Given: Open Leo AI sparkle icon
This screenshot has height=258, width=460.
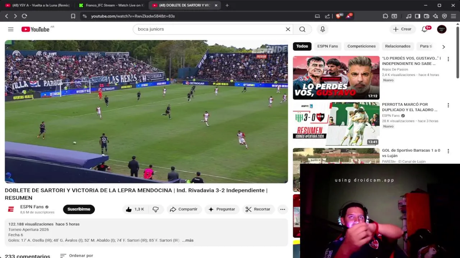Looking at the screenshot, I should coord(436,16).
